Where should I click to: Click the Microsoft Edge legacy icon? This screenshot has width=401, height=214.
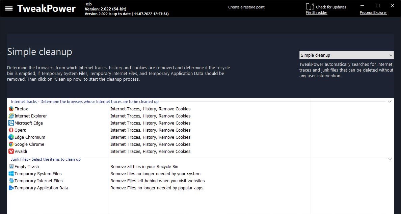point(11,123)
